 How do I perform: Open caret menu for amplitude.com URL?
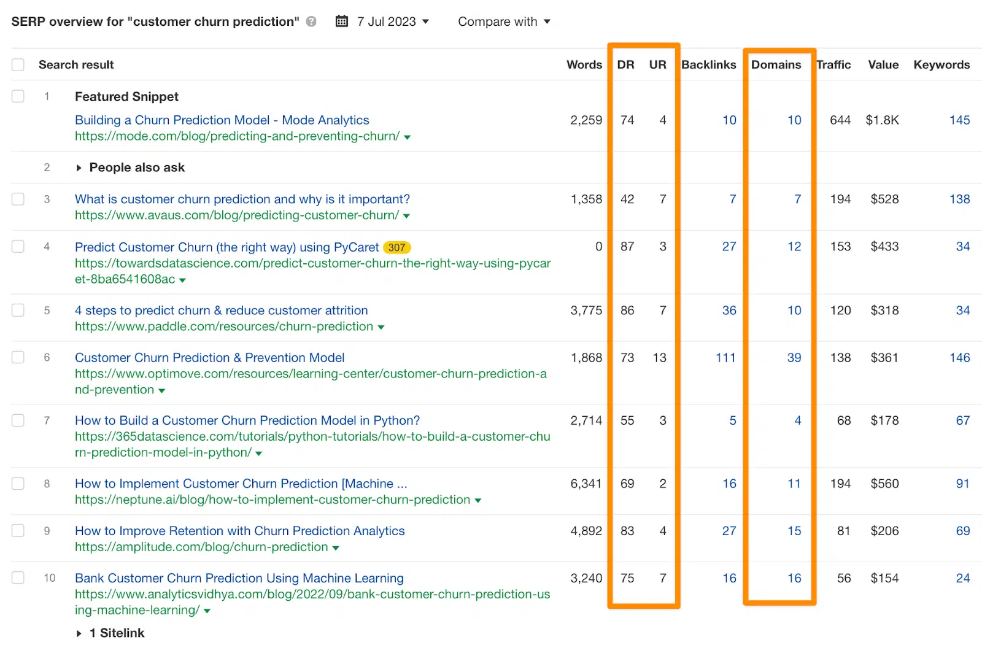click(336, 547)
